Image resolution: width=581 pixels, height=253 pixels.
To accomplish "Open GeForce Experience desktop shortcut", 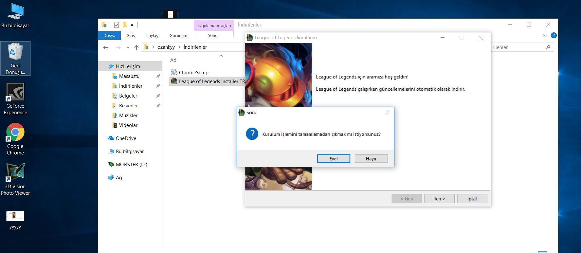I will click(x=15, y=99).
